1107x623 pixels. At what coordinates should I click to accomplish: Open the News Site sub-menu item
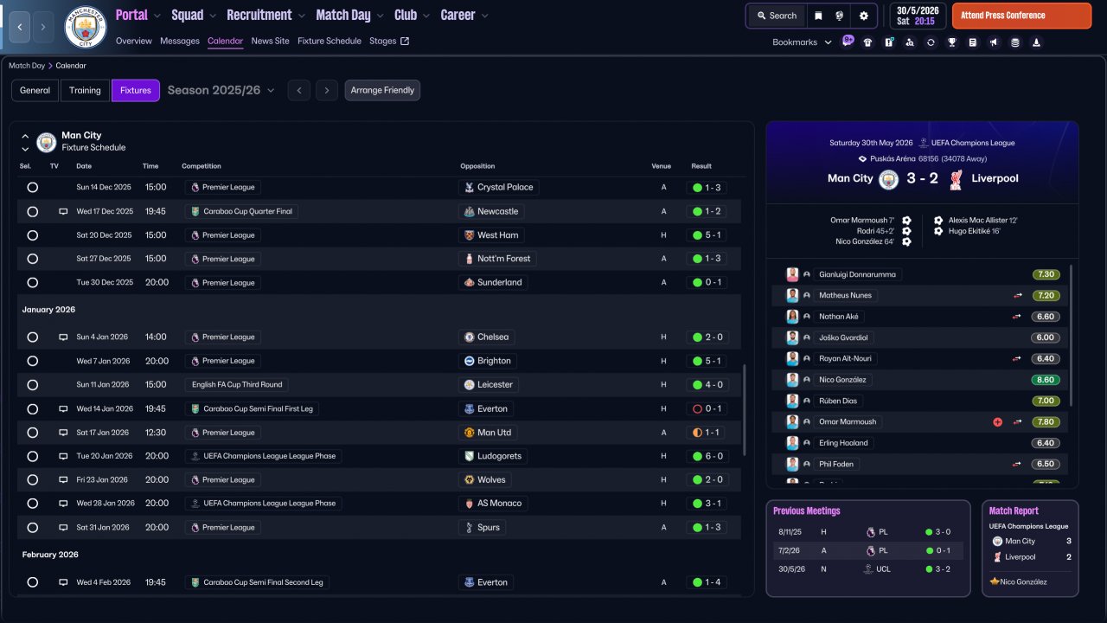pyautogui.click(x=271, y=41)
